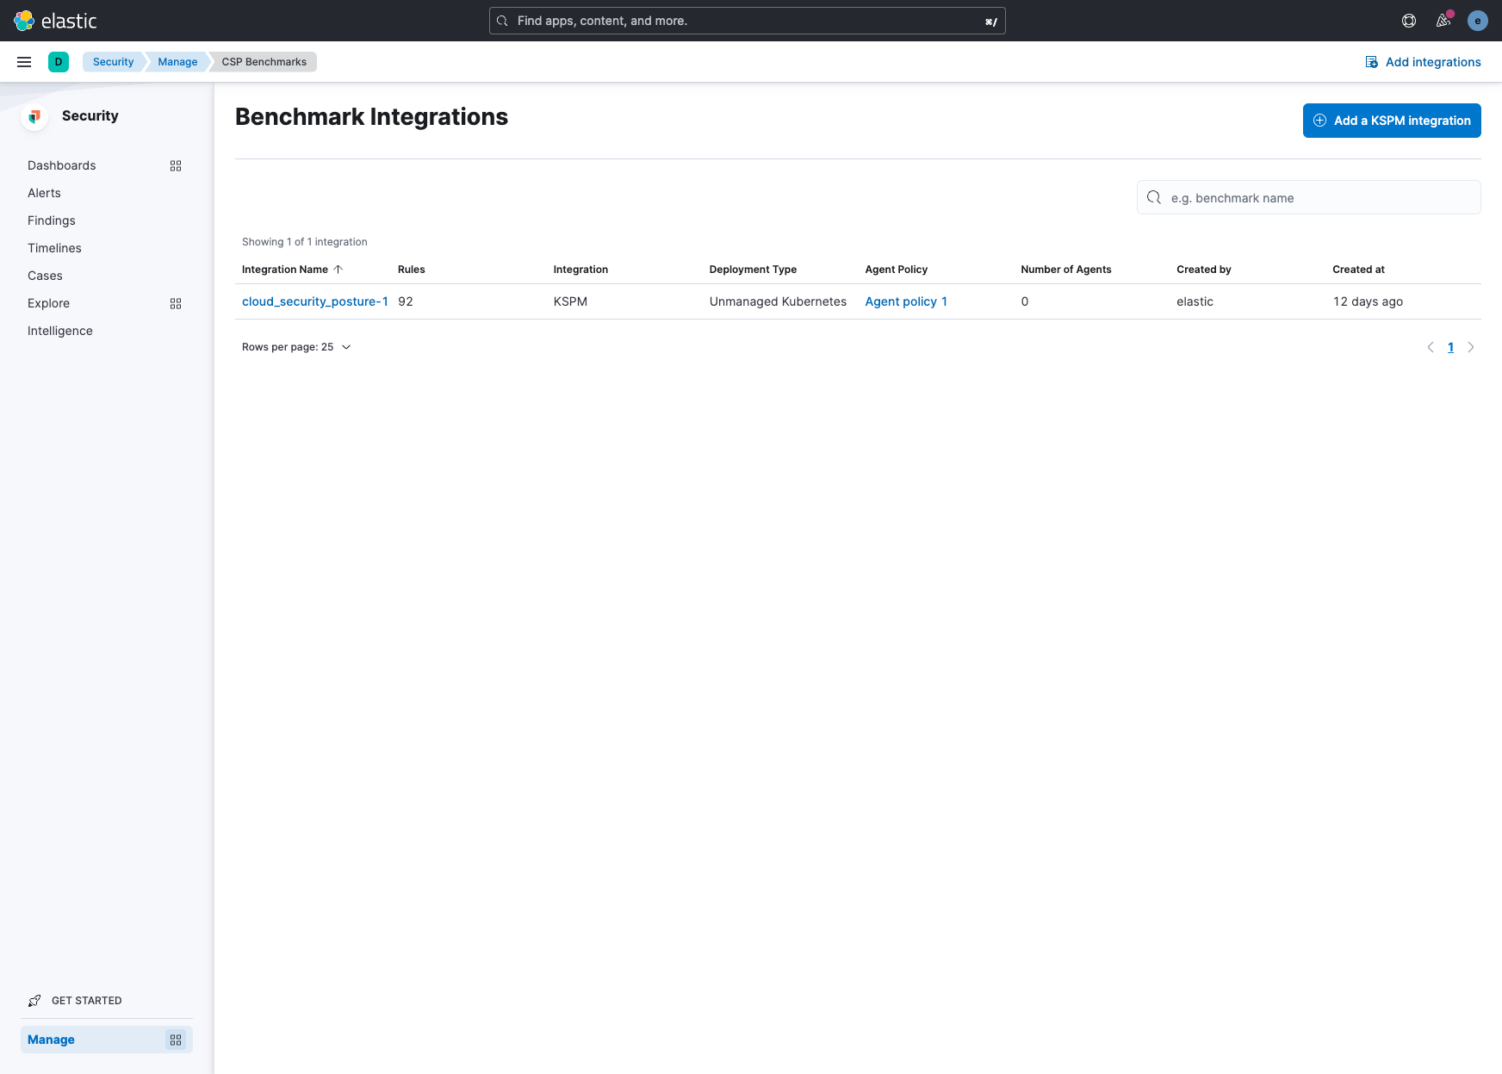Click the Get Started rocket icon
1502x1074 pixels.
pyautogui.click(x=34, y=1000)
